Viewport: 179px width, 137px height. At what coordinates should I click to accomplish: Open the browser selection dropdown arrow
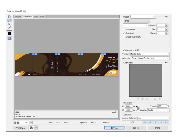(x=36, y=128)
